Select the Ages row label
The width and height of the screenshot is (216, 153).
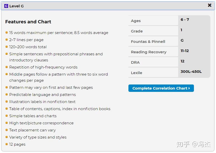click(136, 21)
